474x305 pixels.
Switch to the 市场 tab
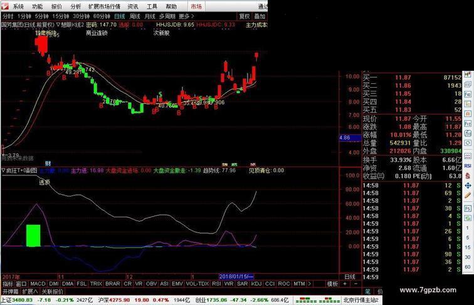point(196,6)
